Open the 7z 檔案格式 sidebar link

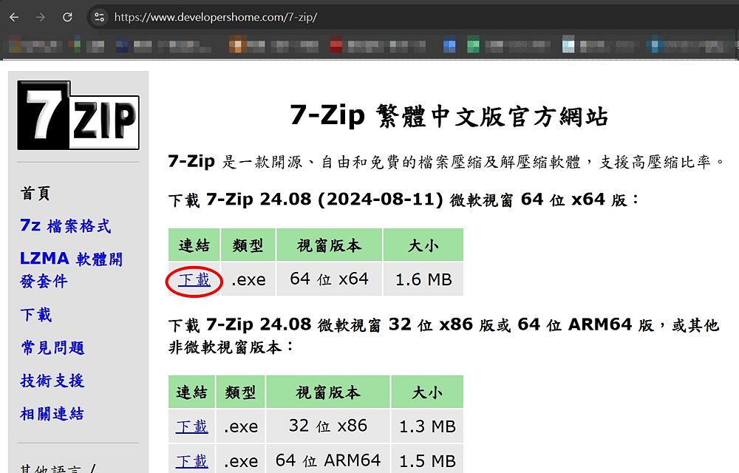[66, 225]
